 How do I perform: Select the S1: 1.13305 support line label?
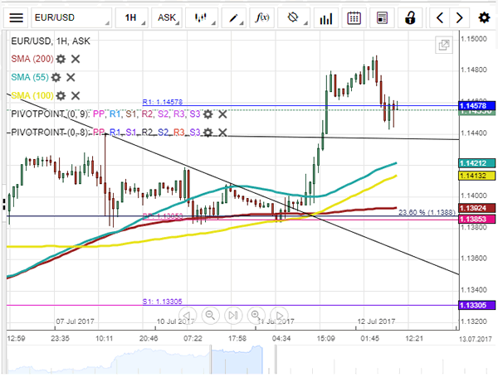[x=163, y=302]
